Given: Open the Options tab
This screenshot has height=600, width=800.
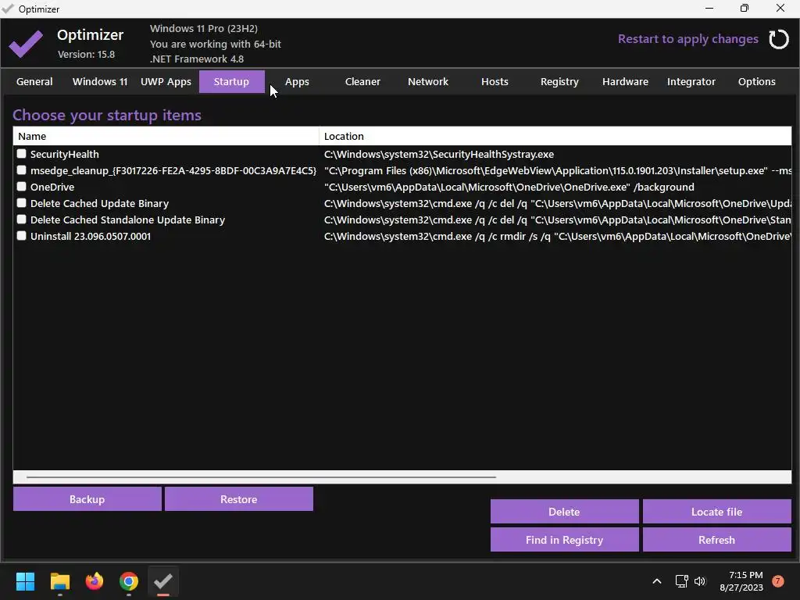Looking at the screenshot, I should [756, 81].
